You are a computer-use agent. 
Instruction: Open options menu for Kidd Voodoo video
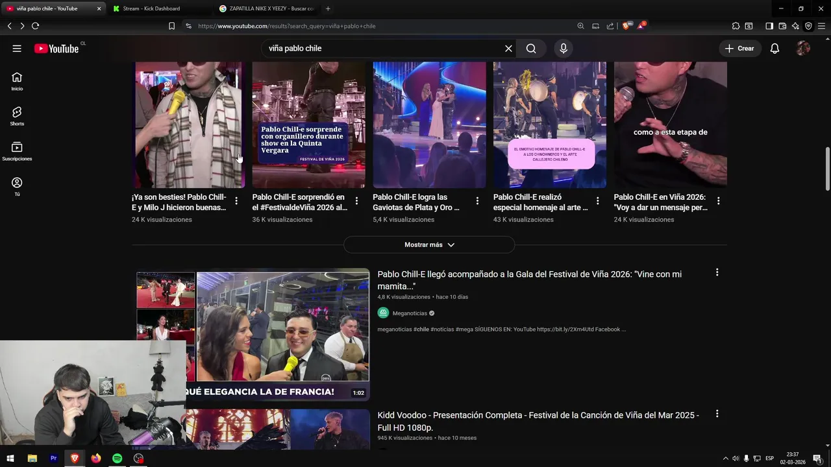point(717,413)
